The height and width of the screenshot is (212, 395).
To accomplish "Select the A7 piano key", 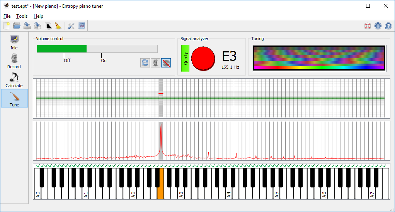I will tap(371, 193).
